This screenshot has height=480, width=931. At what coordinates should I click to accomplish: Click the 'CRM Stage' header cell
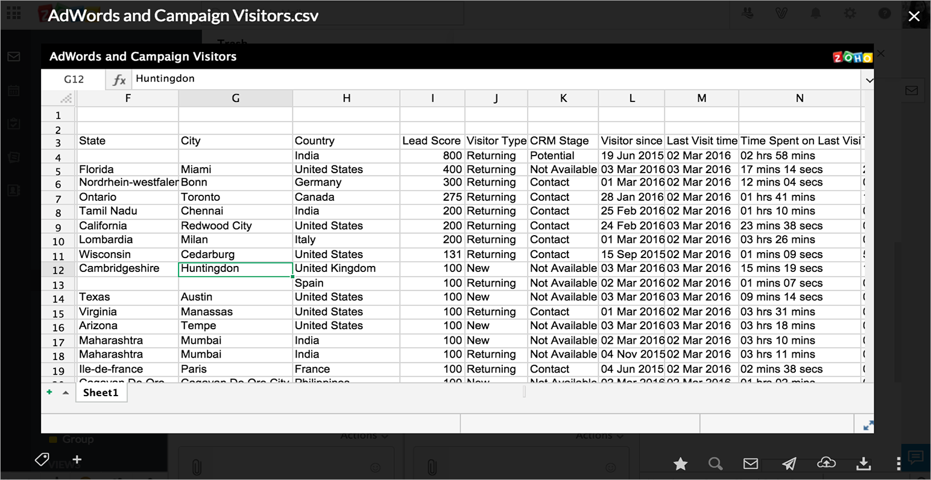tap(563, 141)
